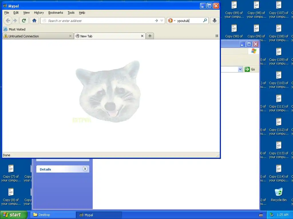This screenshot has height=219, width=293.
Task: Click Most Visited magnifier icon
Action: (5, 29)
